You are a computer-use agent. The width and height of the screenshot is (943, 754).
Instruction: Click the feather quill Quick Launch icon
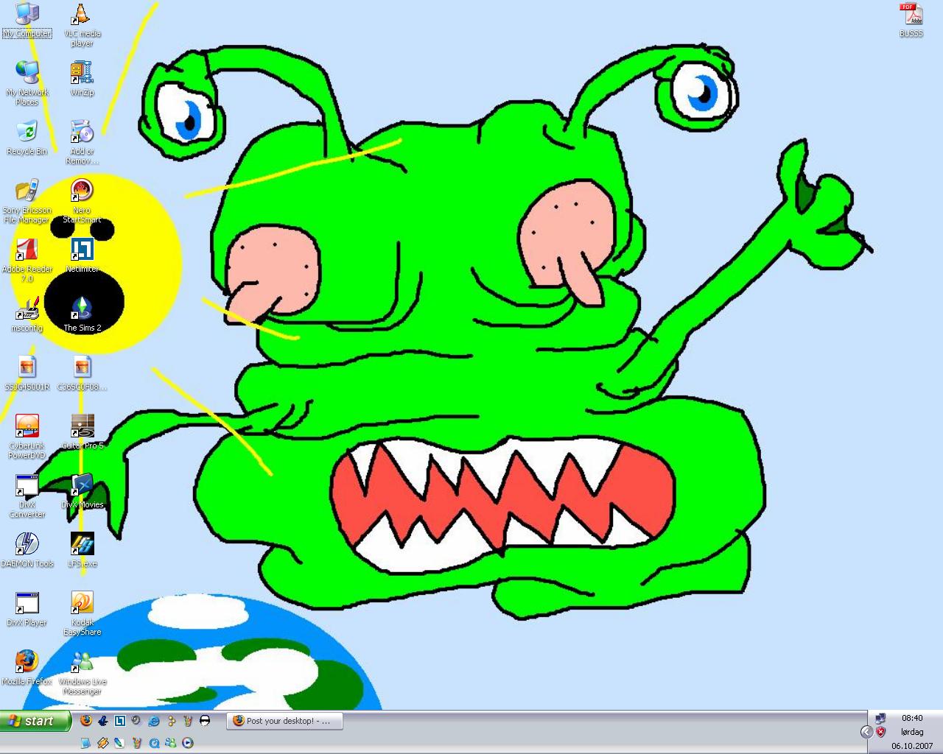pos(120,743)
